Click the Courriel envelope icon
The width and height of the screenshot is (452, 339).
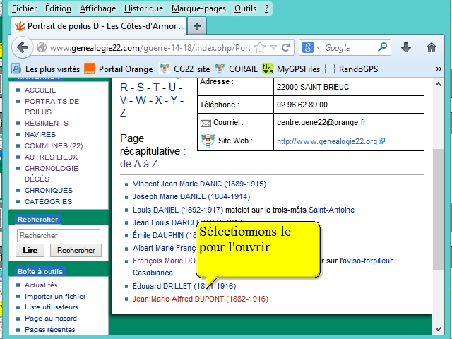point(206,124)
